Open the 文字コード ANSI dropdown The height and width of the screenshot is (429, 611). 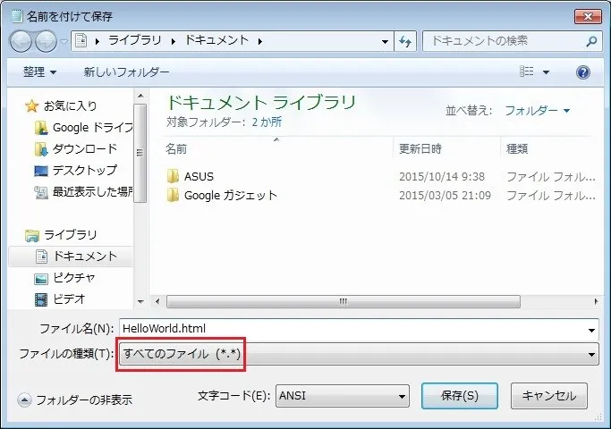coord(342,394)
